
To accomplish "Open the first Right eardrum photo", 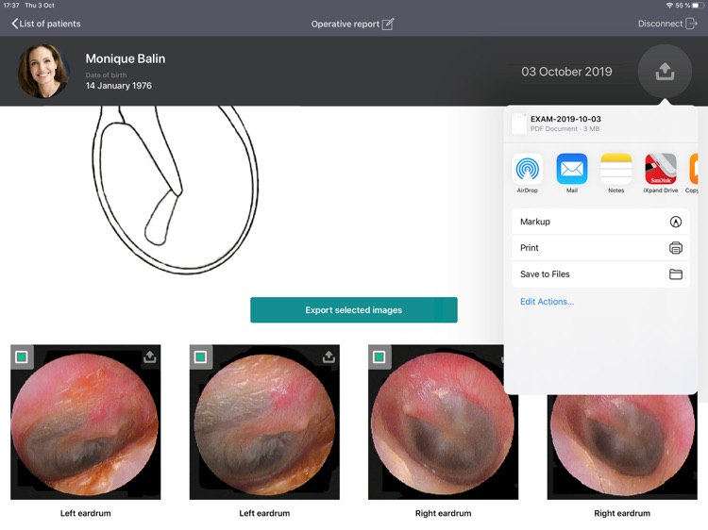I will (x=443, y=422).
